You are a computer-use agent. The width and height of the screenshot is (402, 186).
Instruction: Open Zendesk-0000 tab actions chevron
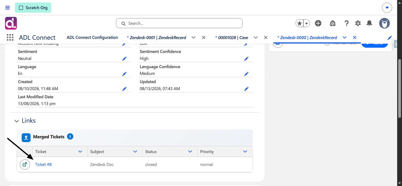[x=344, y=37]
